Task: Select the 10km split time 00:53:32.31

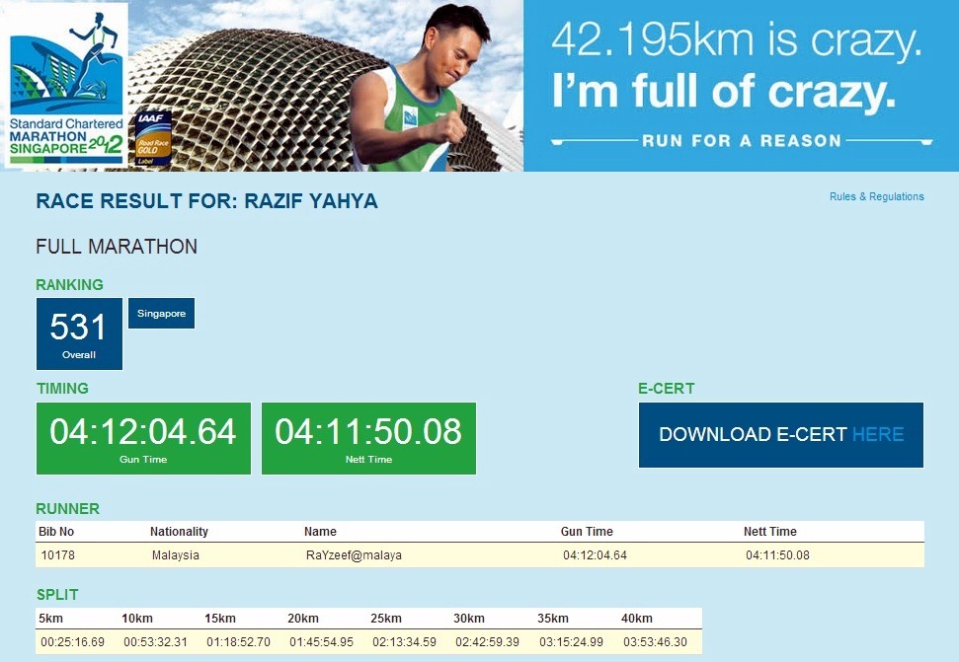Action: [x=155, y=642]
